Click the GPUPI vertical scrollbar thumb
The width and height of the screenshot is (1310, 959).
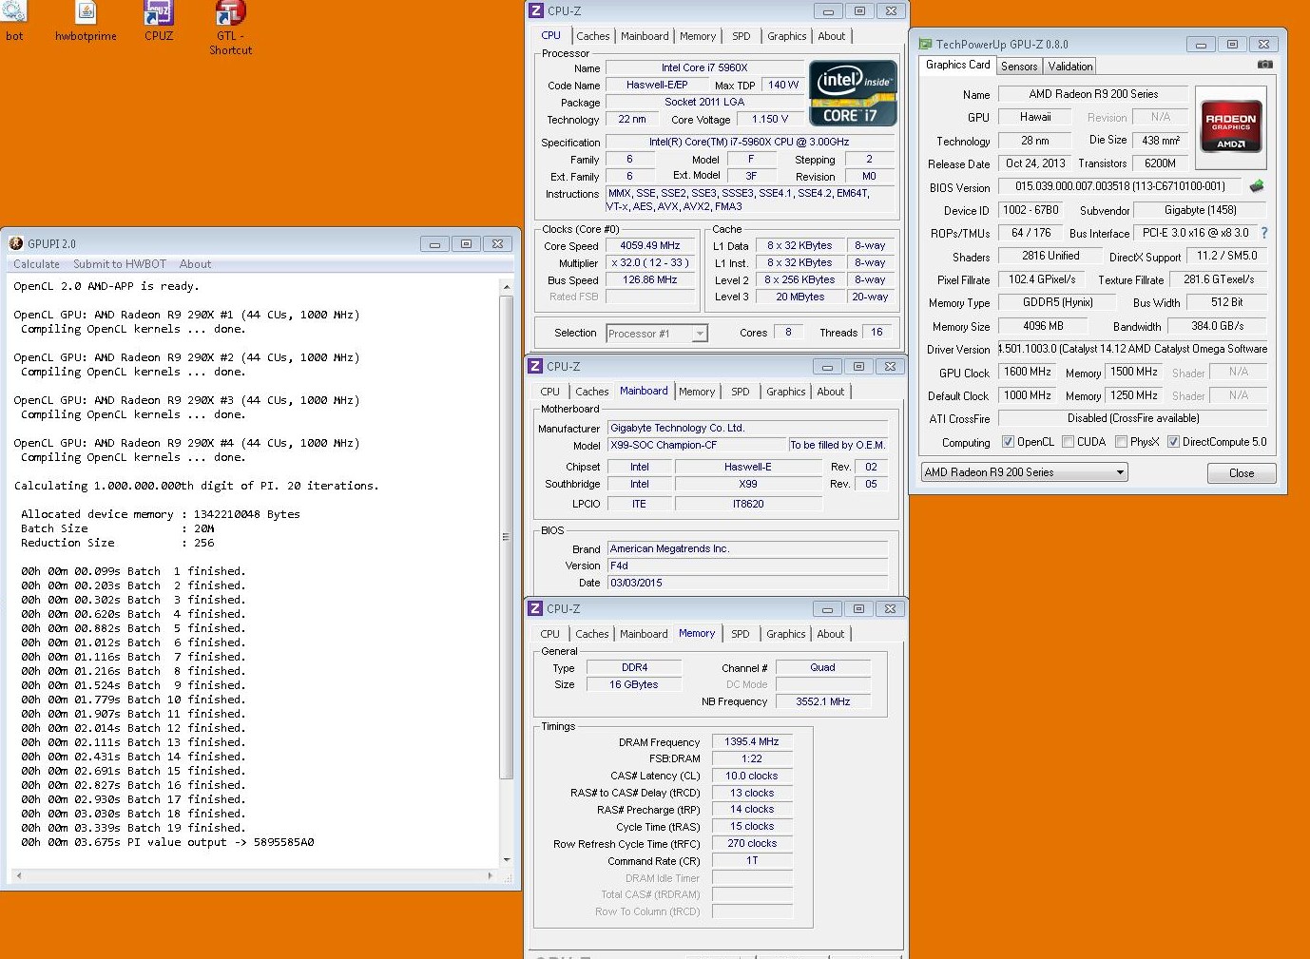coord(506,537)
